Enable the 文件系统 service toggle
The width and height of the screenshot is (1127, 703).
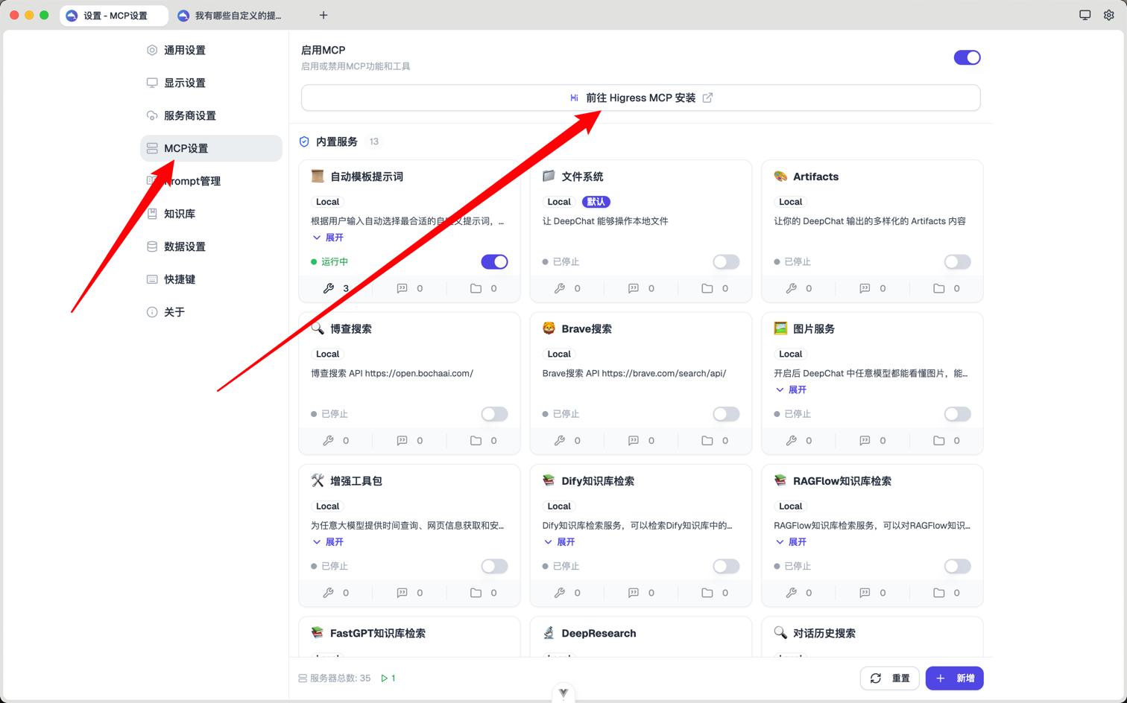pos(726,261)
